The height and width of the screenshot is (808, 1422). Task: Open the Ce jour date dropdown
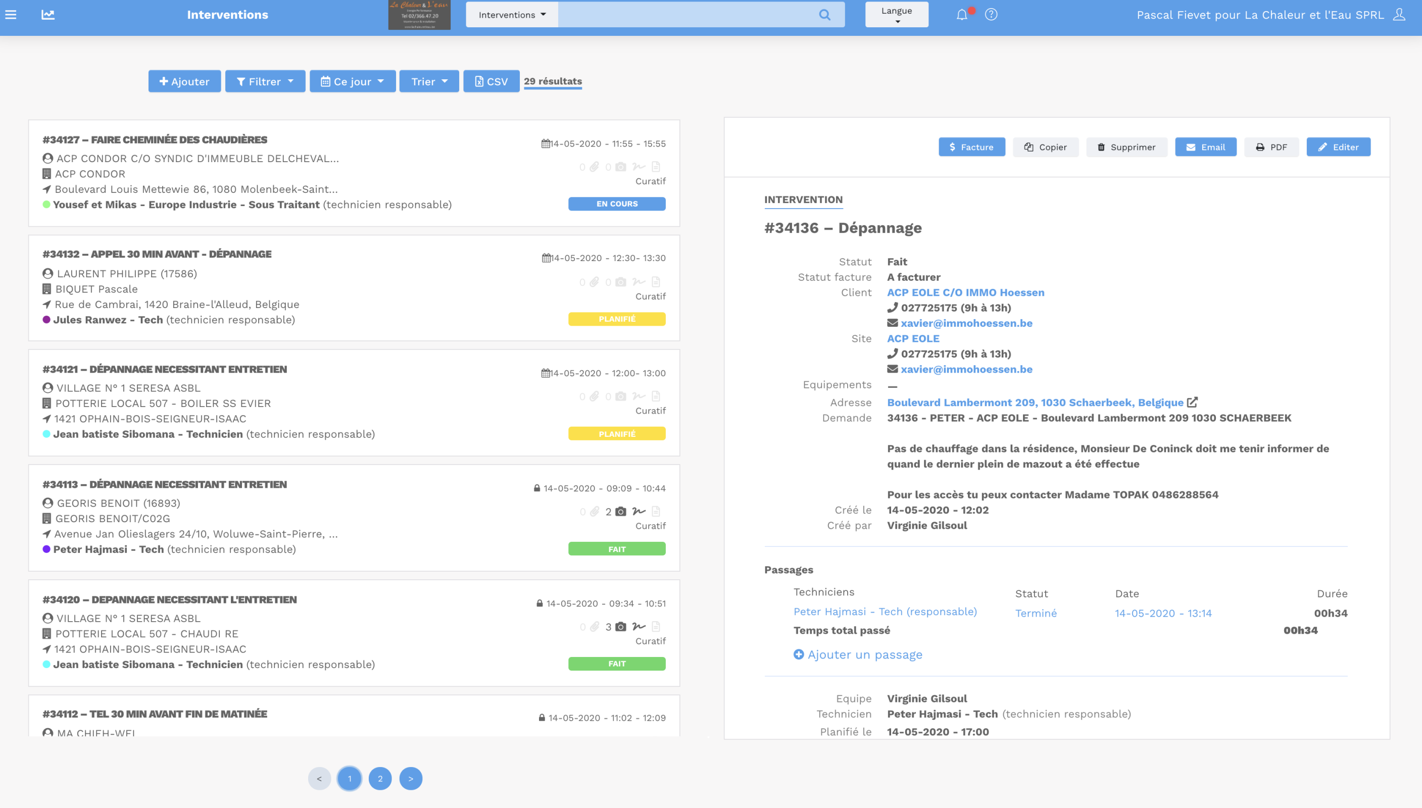tap(353, 82)
